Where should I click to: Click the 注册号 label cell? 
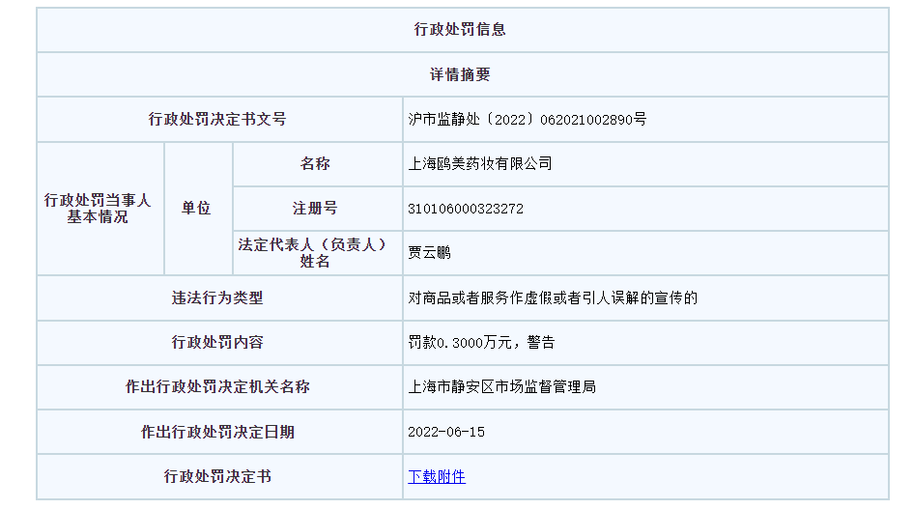pos(315,209)
